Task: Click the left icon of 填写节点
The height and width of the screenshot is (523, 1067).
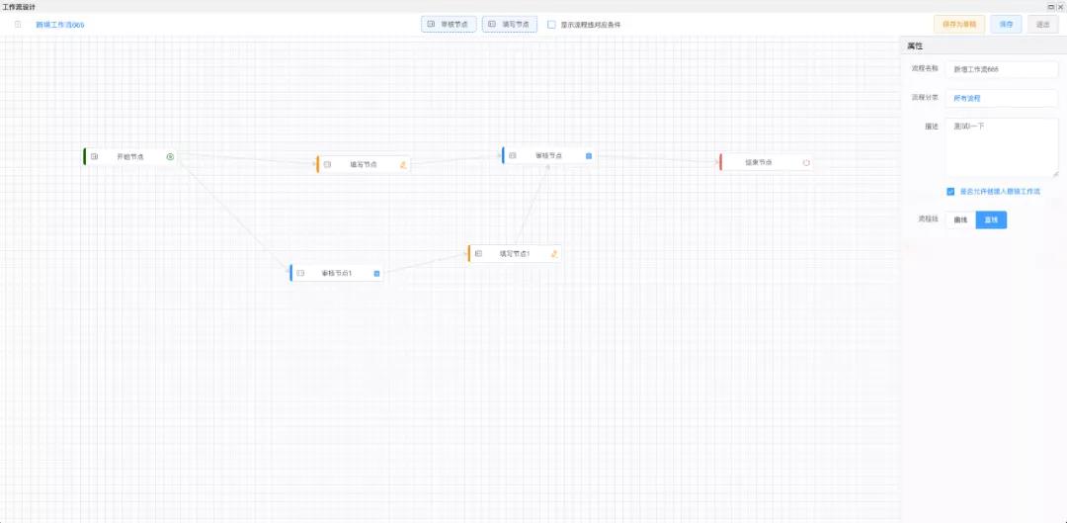Action: (x=327, y=164)
